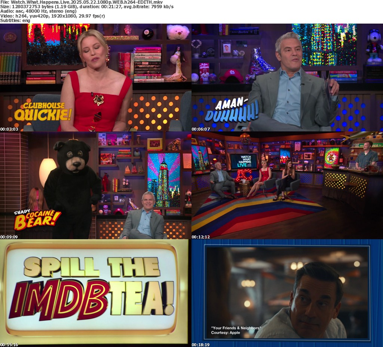The height and width of the screenshot is (347, 383).
Task: Open the Spill the IMDB Tea thumbnail
Action: pyautogui.click(x=96, y=293)
